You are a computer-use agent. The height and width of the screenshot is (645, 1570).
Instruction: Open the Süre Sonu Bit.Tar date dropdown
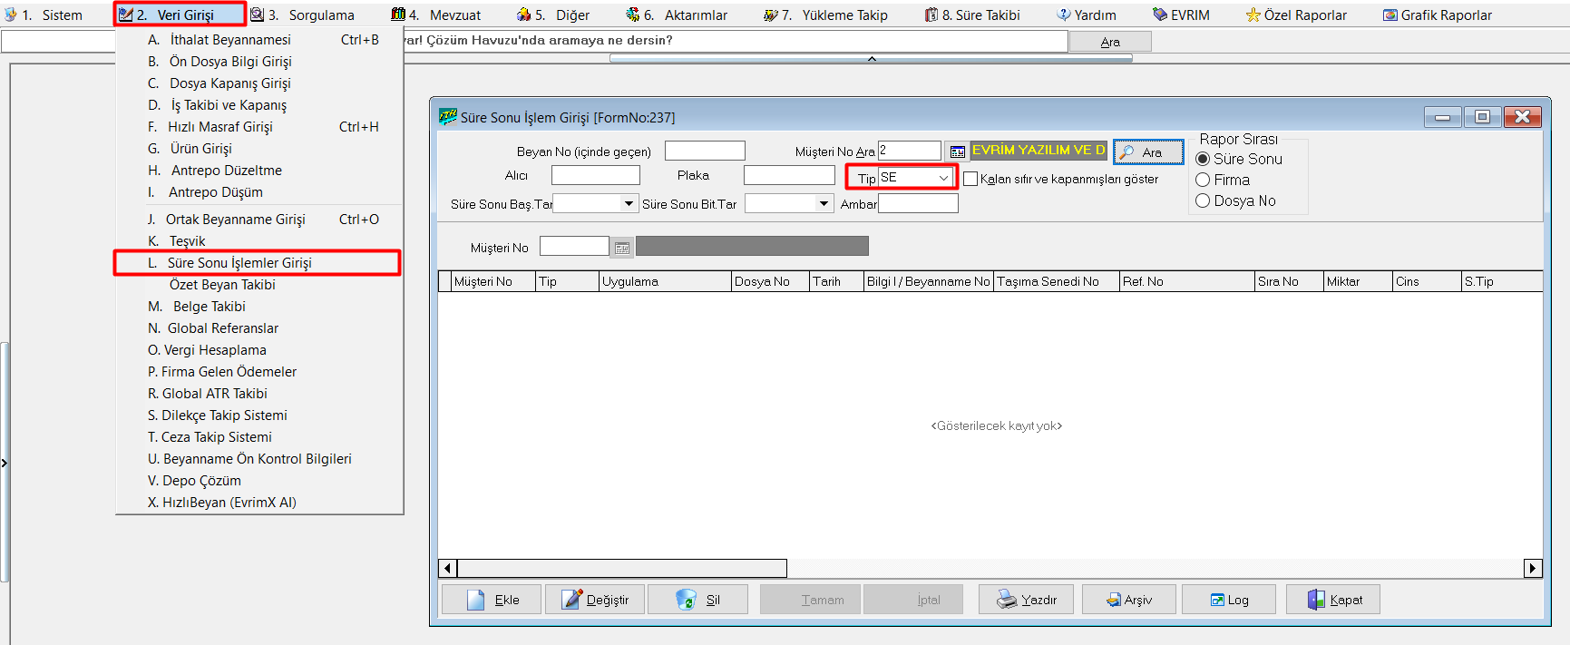click(824, 204)
